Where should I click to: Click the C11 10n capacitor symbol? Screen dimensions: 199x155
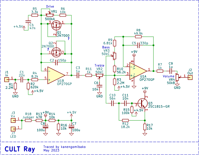pos(125,103)
